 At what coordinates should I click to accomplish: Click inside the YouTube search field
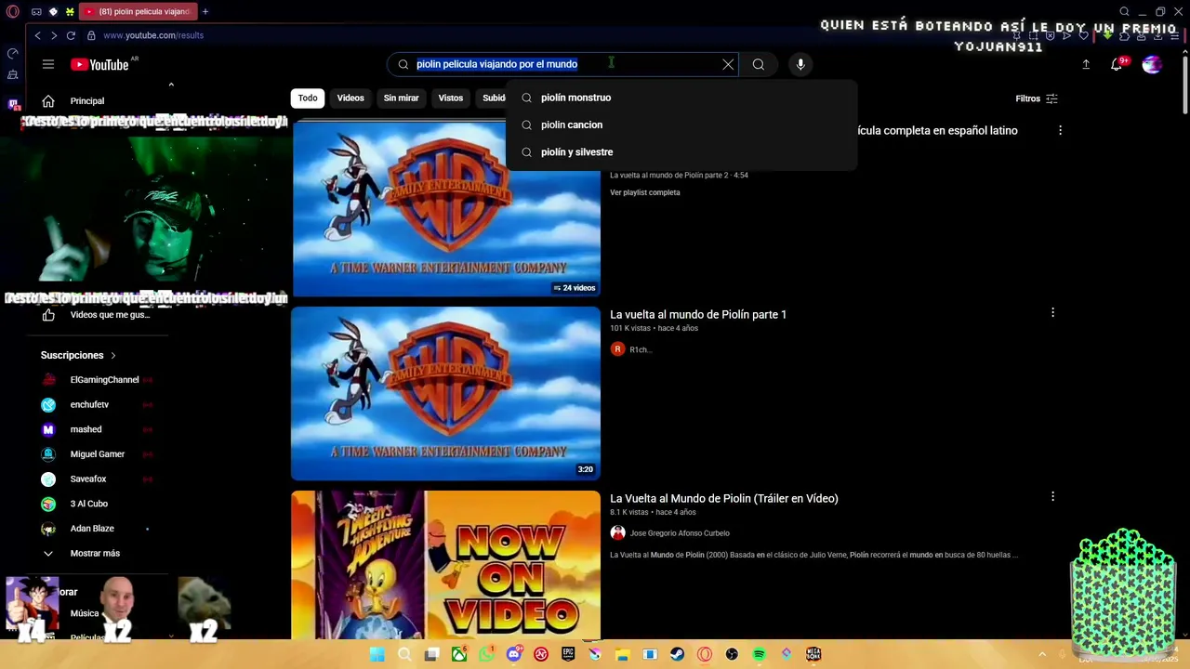coord(563,64)
